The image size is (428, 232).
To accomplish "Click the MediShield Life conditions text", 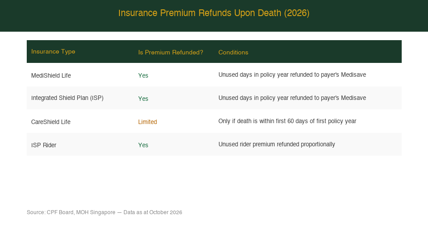I will [292, 75].
